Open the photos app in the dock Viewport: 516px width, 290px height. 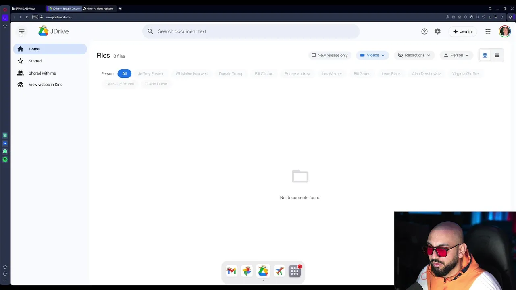tap(247, 271)
